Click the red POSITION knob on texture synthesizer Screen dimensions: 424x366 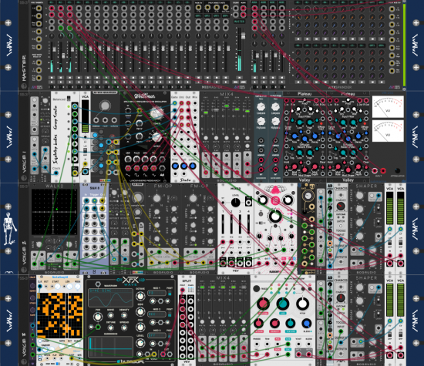[263, 304]
